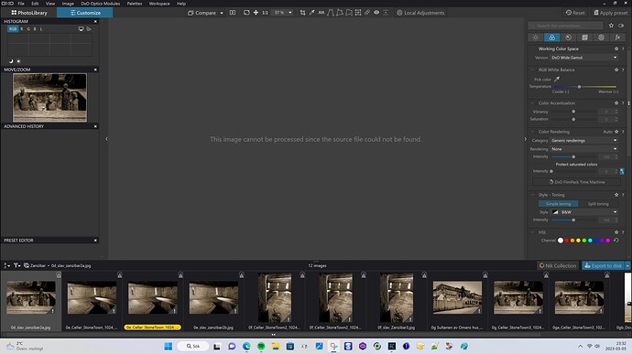Click Apply preset button
632x354 pixels.
click(610, 13)
